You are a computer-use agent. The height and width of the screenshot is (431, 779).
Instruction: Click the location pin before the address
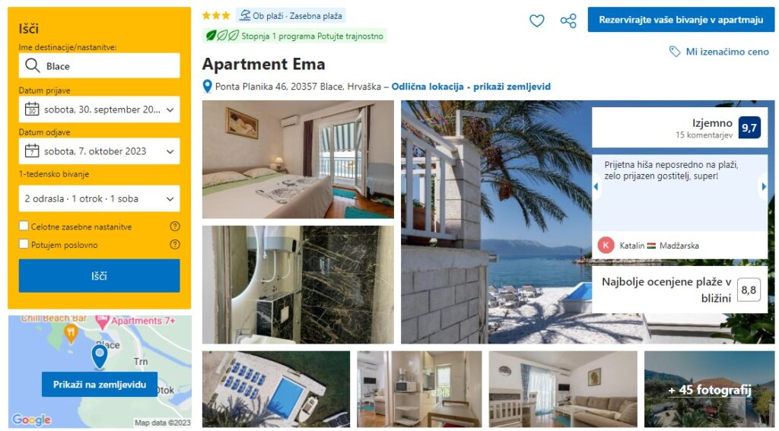pos(208,87)
